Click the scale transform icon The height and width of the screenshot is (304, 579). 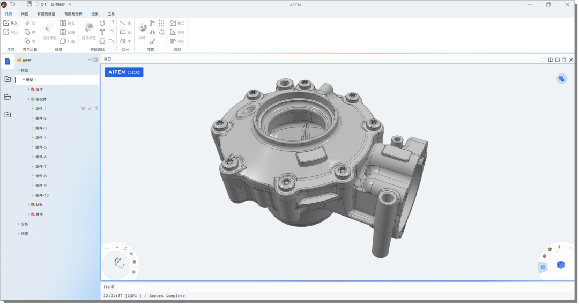click(x=152, y=41)
